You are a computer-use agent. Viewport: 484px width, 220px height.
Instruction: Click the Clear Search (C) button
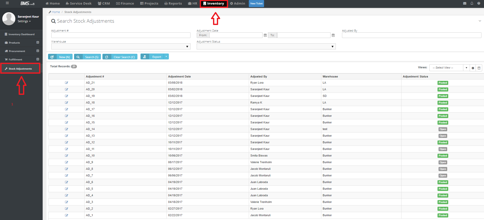120,57
